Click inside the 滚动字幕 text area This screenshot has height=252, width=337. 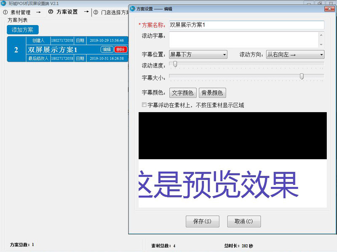point(244,39)
